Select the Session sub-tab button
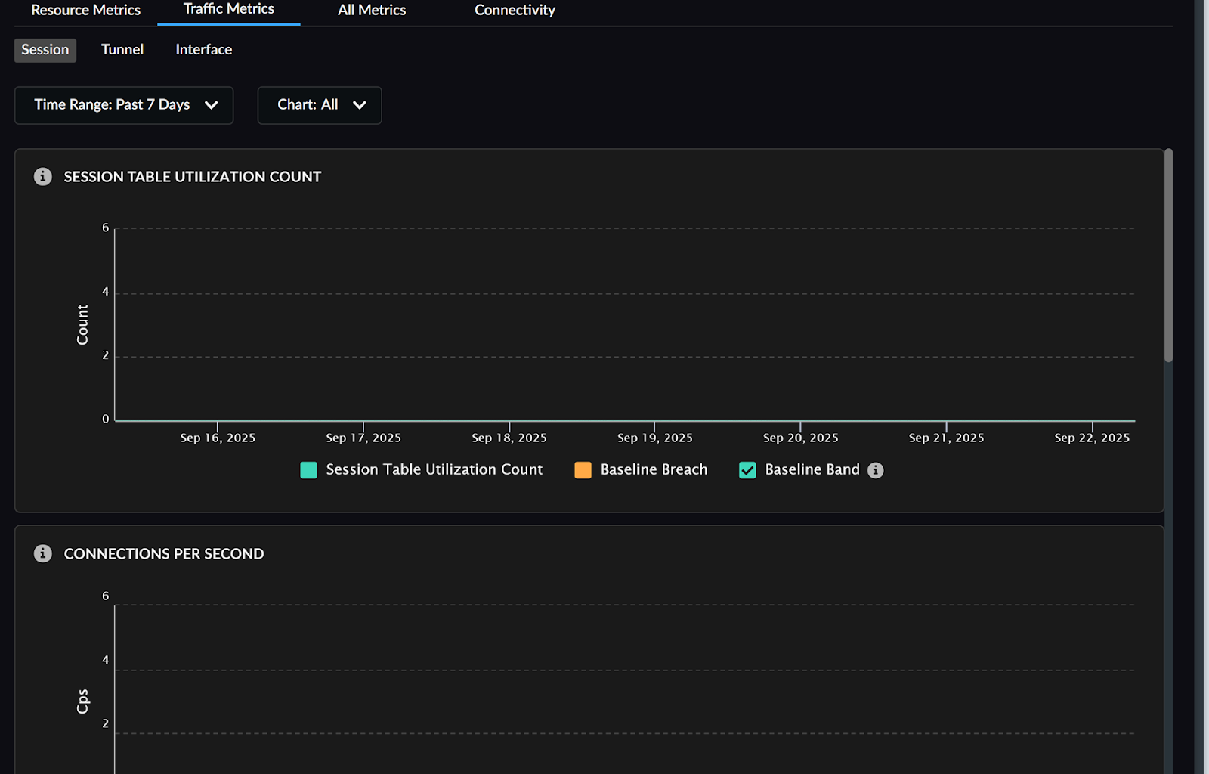Image resolution: width=1209 pixels, height=774 pixels. click(x=45, y=50)
